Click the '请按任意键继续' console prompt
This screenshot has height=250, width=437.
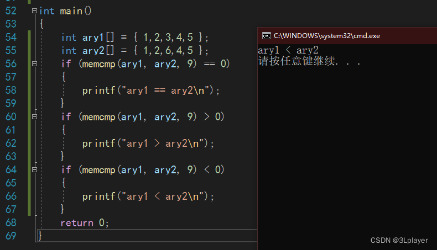(x=296, y=61)
